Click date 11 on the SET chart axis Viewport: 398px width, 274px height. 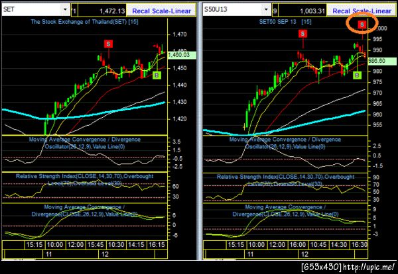click(x=48, y=254)
